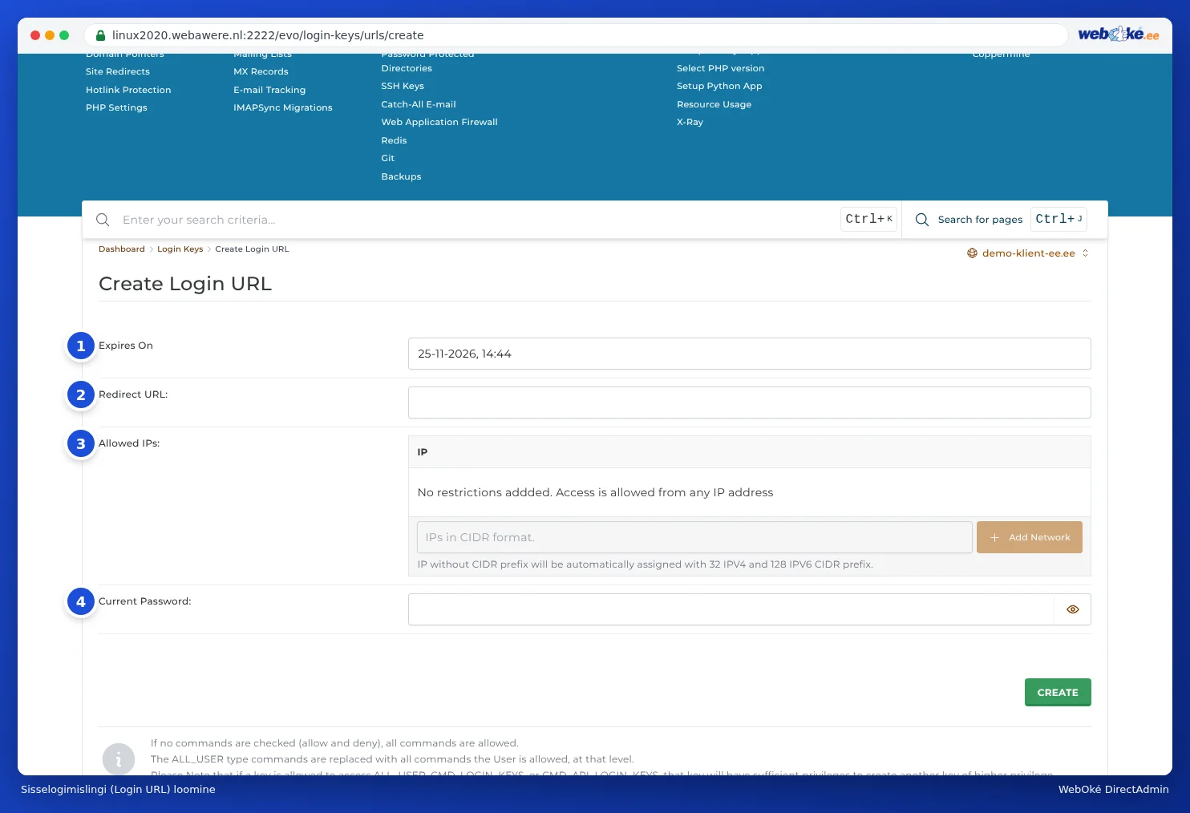Focus the Expires On date field
Screen dimensions: 1190x813
click(750, 354)
